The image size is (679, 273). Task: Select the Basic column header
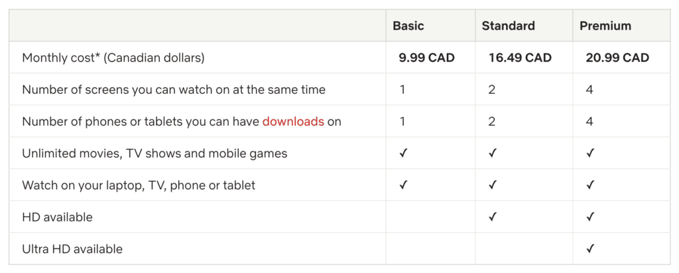pos(408,26)
